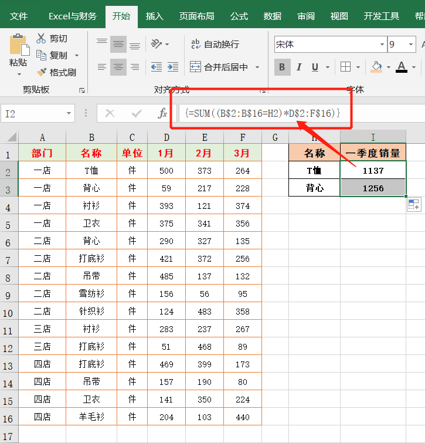Image resolution: width=425 pixels, height=443 pixels.
Task: Switch to the 插入 Insert tab
Action: [154, 16]
